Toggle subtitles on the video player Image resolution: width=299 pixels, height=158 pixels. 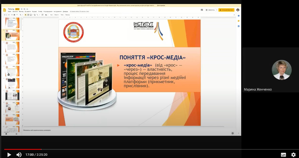283,155
